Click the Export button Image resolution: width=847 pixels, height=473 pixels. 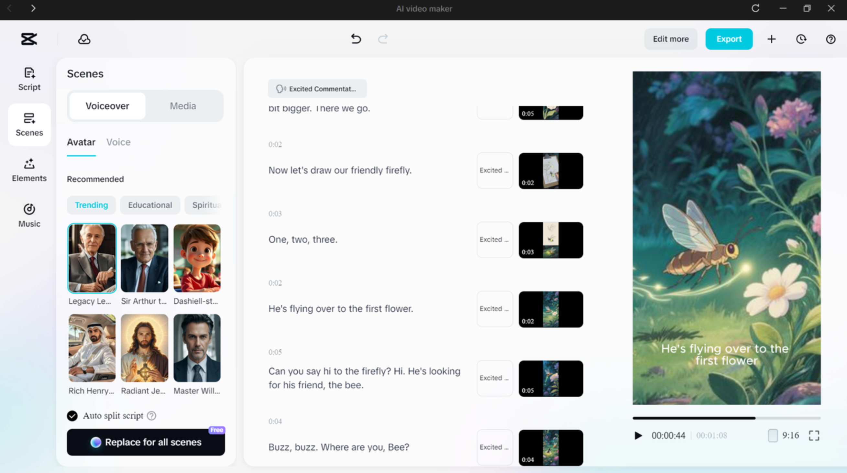pos(729,39)
